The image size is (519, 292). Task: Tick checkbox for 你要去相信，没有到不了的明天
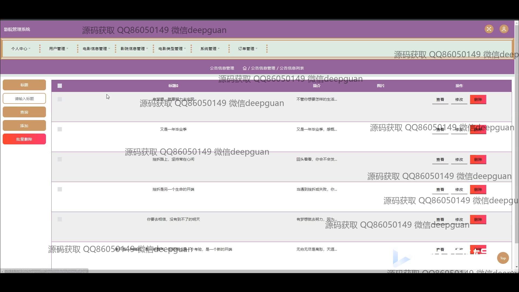[x=60, y=219]
